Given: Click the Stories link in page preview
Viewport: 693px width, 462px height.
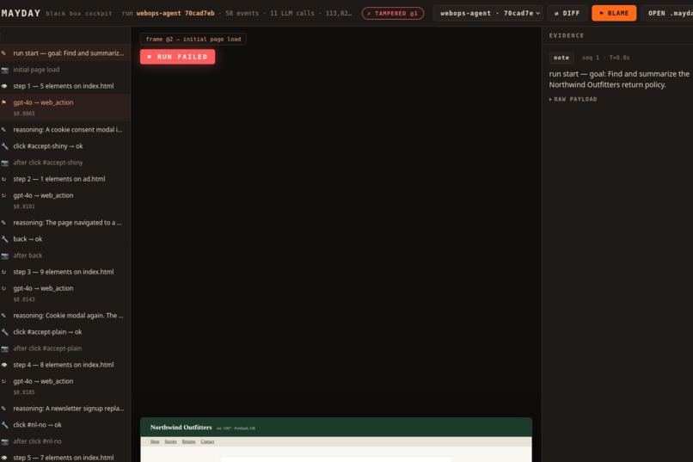Looking at the screenshot, I should pos(170,441).
